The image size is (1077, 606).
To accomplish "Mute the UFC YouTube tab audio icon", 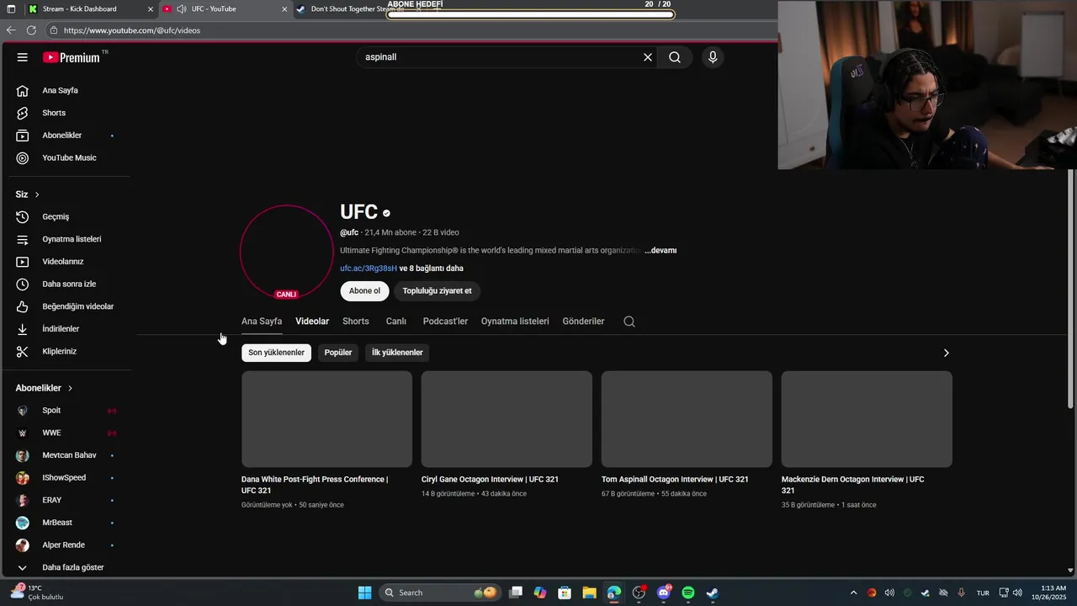I will [182, 8].
